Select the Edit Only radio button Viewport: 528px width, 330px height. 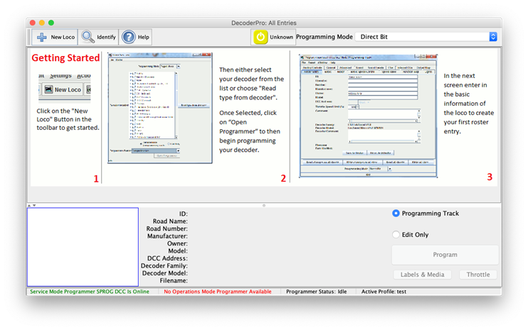[x=396, y=235]
